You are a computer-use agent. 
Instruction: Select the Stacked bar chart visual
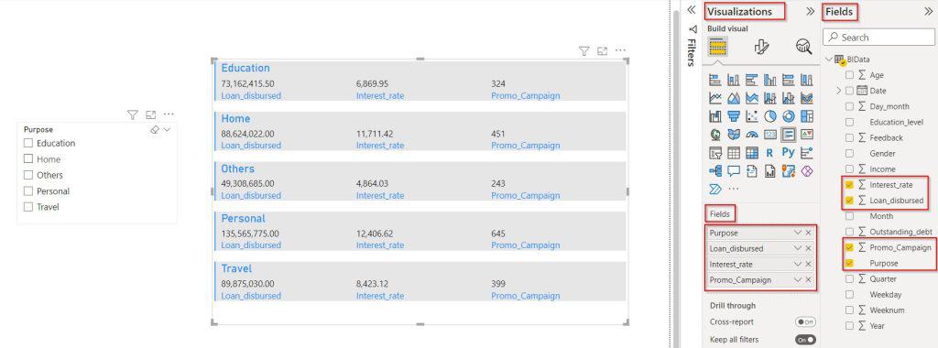(714, 80)
